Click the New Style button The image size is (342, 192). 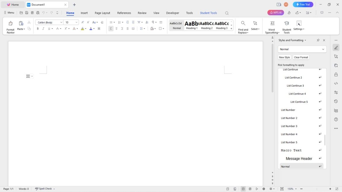tap(284, 57)
